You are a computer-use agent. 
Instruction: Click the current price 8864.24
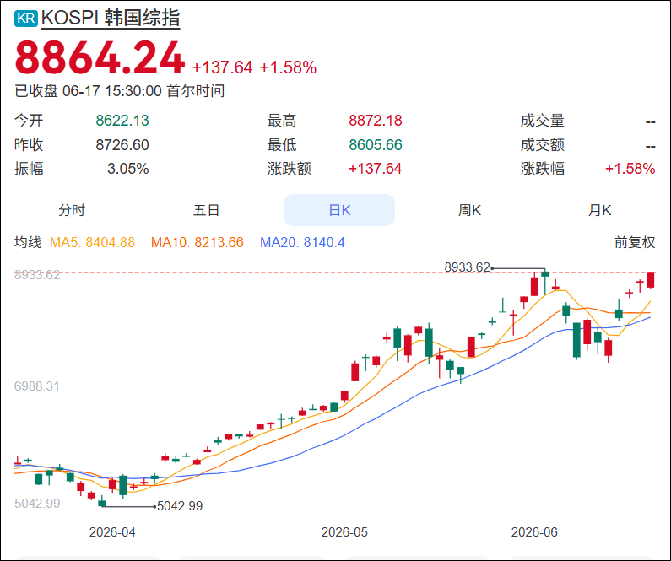point(100,57)
